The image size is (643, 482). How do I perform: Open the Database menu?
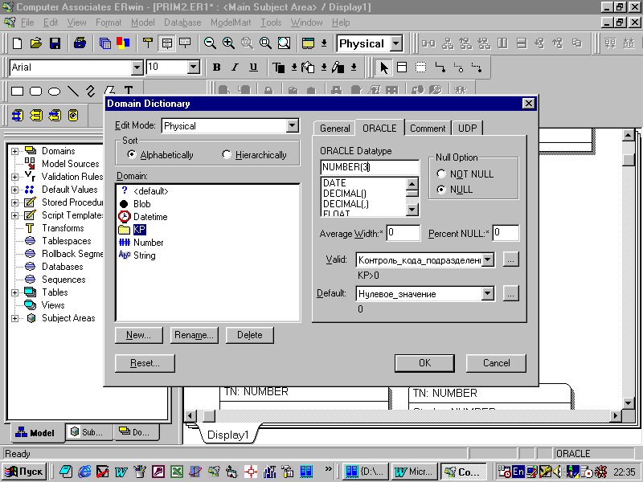[182, 22]
